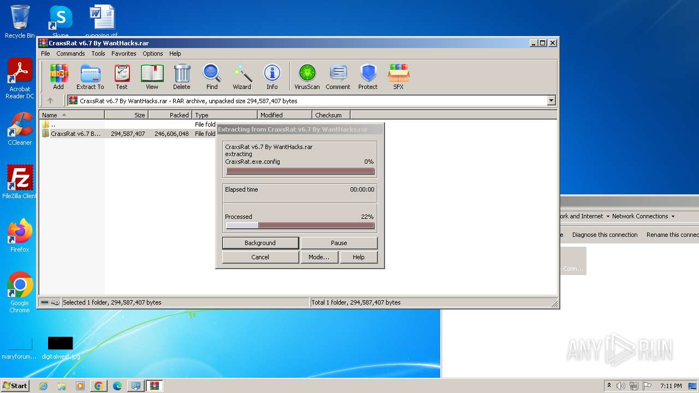The image size is (699, 393).
Task: Click the Info toolbar icon
Action: point(272,76)
